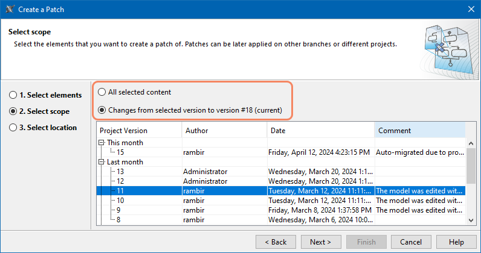The image size is (481, 253).
Task: Click the Next button
Action: [x=320, y=242]
